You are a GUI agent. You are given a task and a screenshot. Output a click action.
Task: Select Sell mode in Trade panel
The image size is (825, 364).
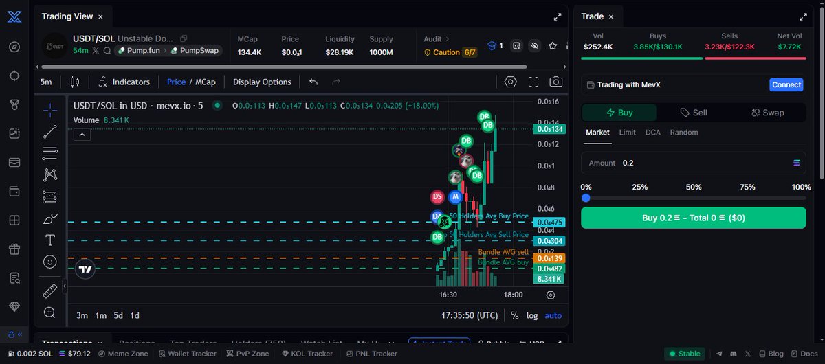(x=693, y=113)
